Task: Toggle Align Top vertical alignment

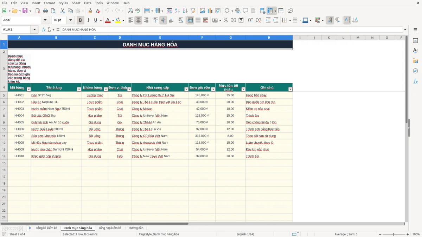Action: click(x=155, y=20)
